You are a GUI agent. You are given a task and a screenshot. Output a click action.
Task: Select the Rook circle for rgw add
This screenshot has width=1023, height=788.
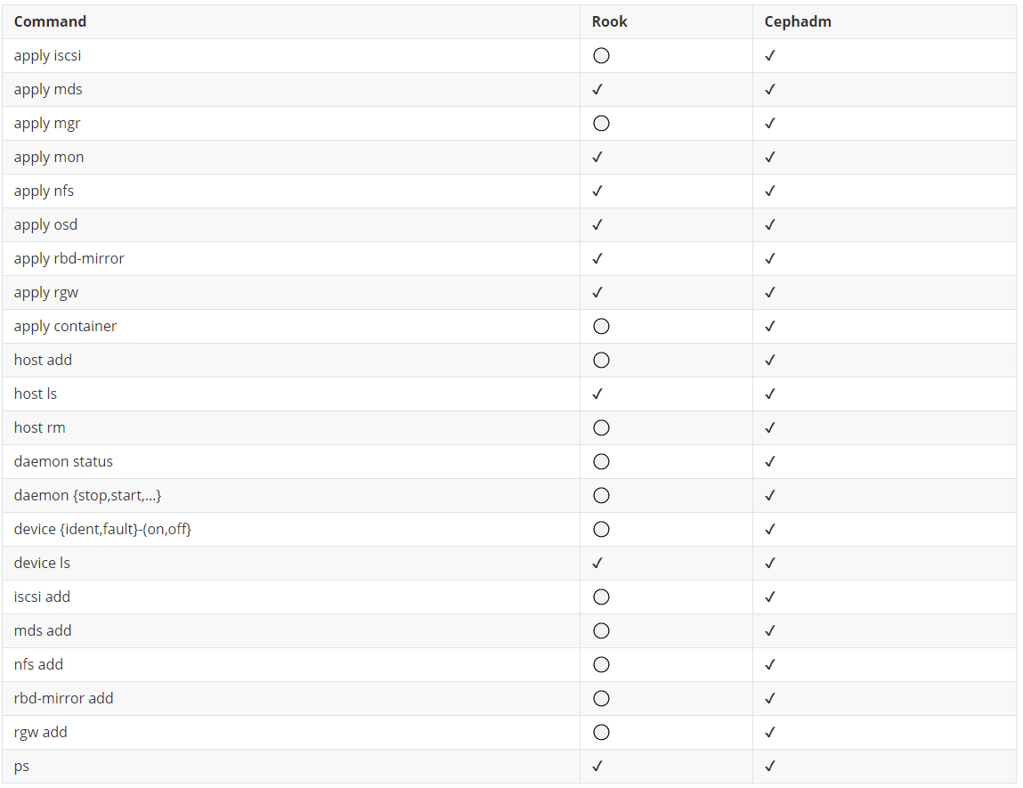pyautogui.click(x=601, y=733)
